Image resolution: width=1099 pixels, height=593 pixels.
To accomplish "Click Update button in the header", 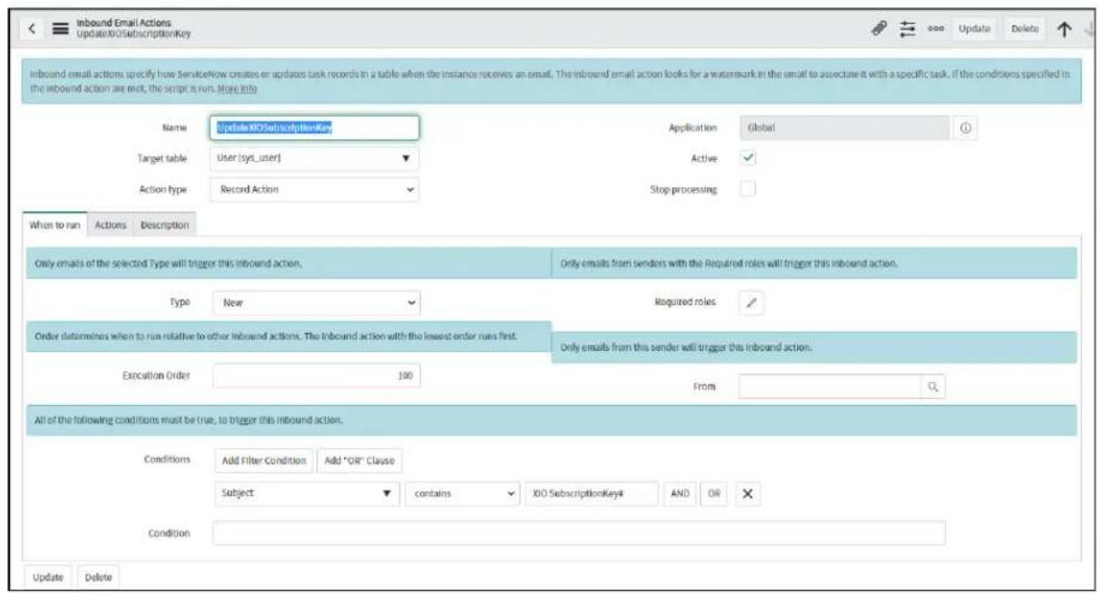I will point(976,29).
